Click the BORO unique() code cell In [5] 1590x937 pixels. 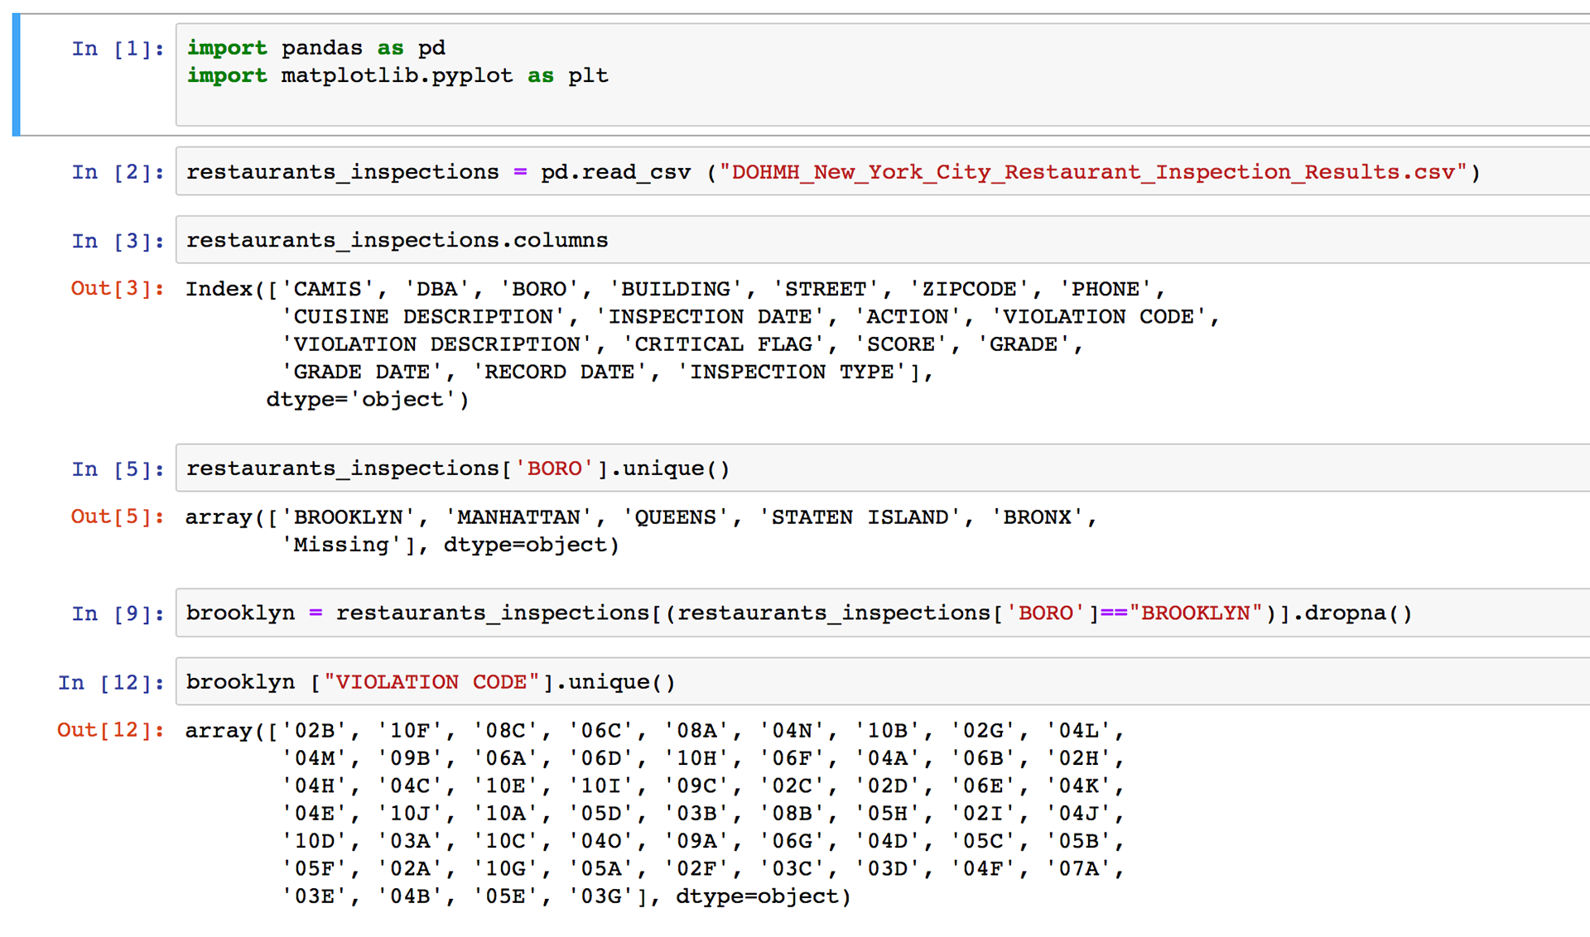click(883, 468)
